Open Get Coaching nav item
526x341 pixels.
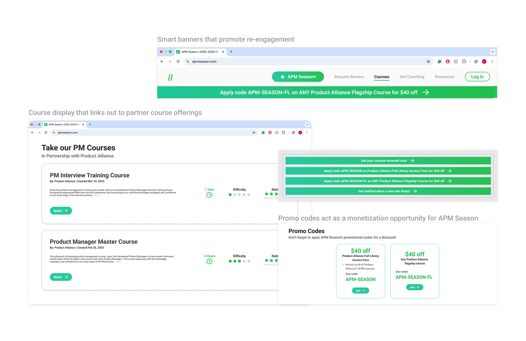coord(412,77)
